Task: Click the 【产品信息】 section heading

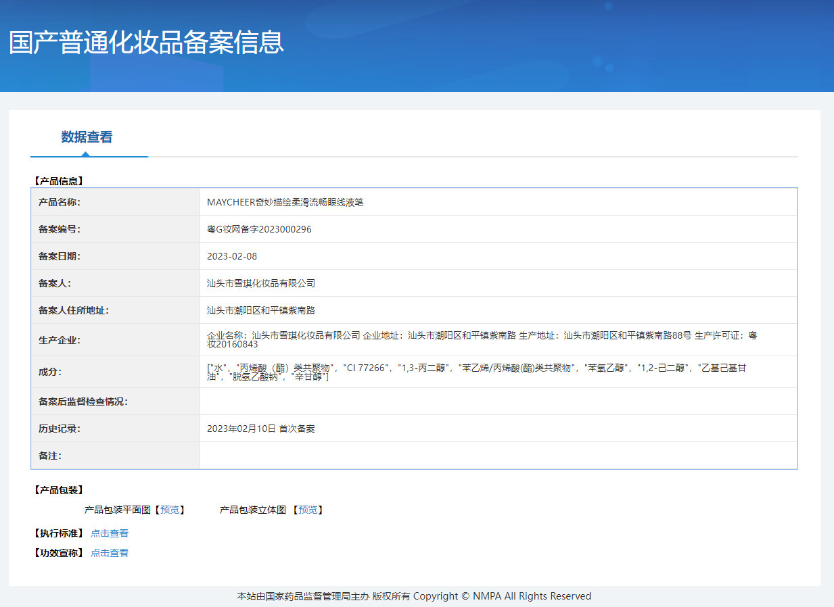Action: point(57,181)
